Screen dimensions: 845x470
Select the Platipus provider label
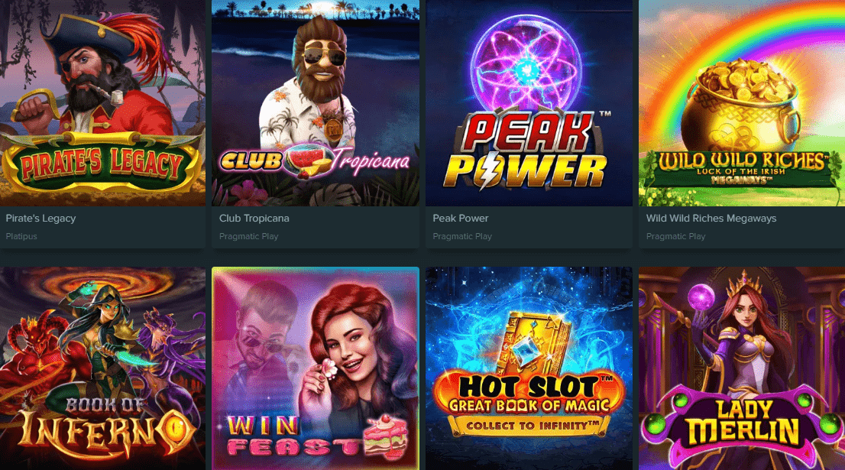tap(21, 236)
